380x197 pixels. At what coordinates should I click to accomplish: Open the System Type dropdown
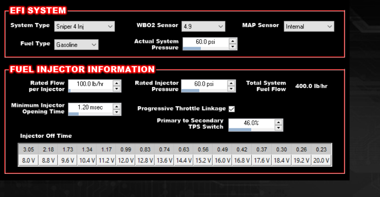[x=85, y=27]
